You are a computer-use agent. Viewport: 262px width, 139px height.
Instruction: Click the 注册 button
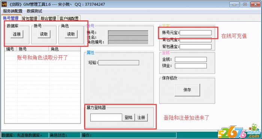(x=141, y=117)
